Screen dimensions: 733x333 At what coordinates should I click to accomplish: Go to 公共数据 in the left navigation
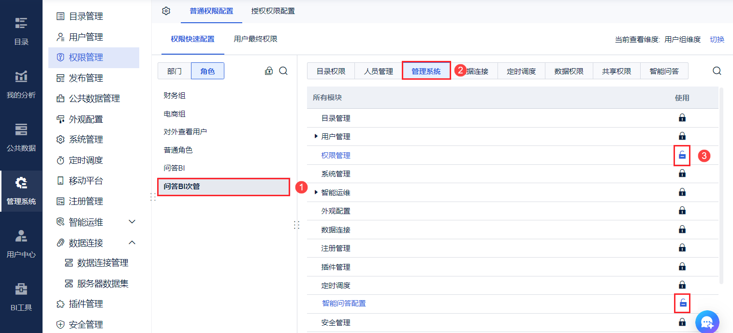21,138
